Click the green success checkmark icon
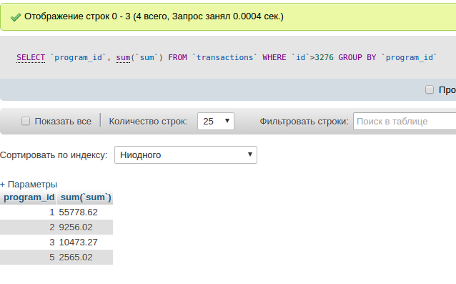Viewport: 456px width, 284px height. pyautogui.click(x=16, y=17)
